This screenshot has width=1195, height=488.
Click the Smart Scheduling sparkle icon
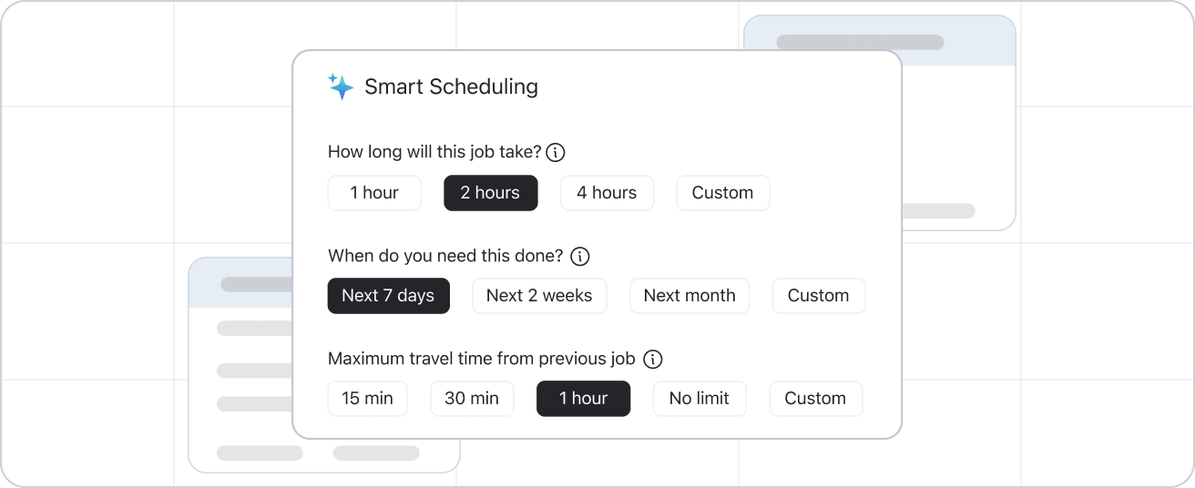pos(341,86)
